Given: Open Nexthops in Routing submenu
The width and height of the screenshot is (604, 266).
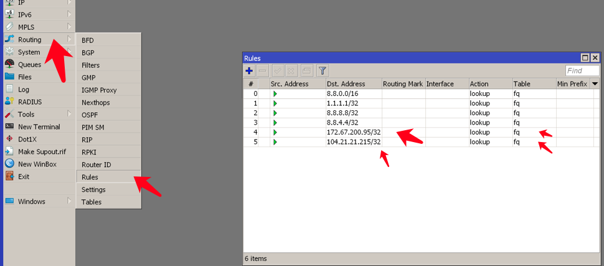Looking at the screenshot, I should 108,103.
